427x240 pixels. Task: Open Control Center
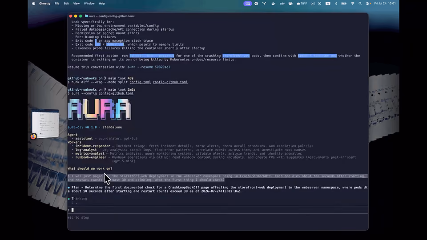pos(368,4)
